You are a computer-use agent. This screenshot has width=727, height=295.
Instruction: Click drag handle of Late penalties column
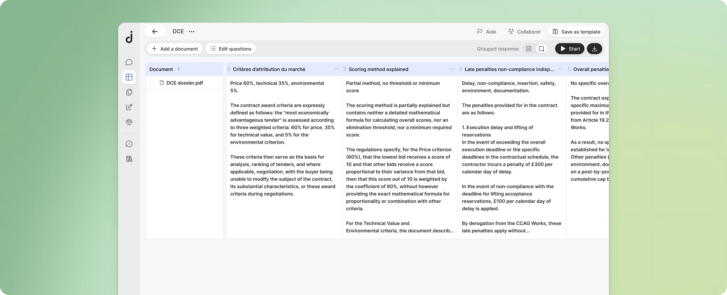pos(461,69)
